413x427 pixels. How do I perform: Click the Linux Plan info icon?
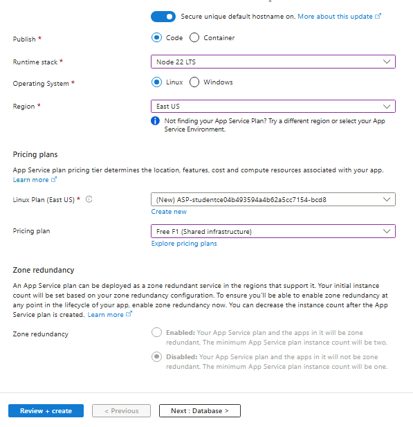[x=89, y=199]
